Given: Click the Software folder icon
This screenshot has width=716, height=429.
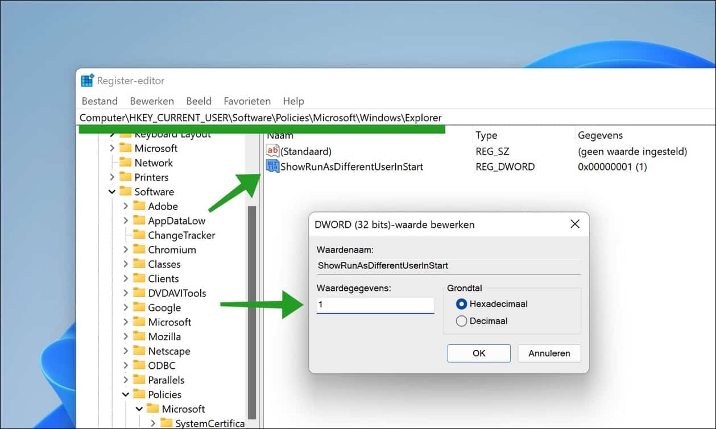Looking at the screenshot, I should click(126, 191).
